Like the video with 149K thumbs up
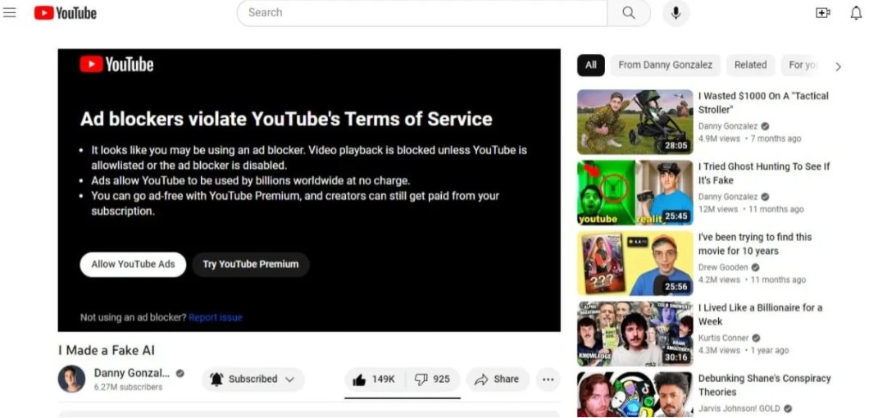The width and height of the screenshot is (869, 418). 374,379
